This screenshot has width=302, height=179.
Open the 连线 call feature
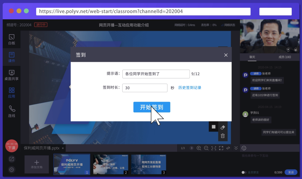pos(11,111)
